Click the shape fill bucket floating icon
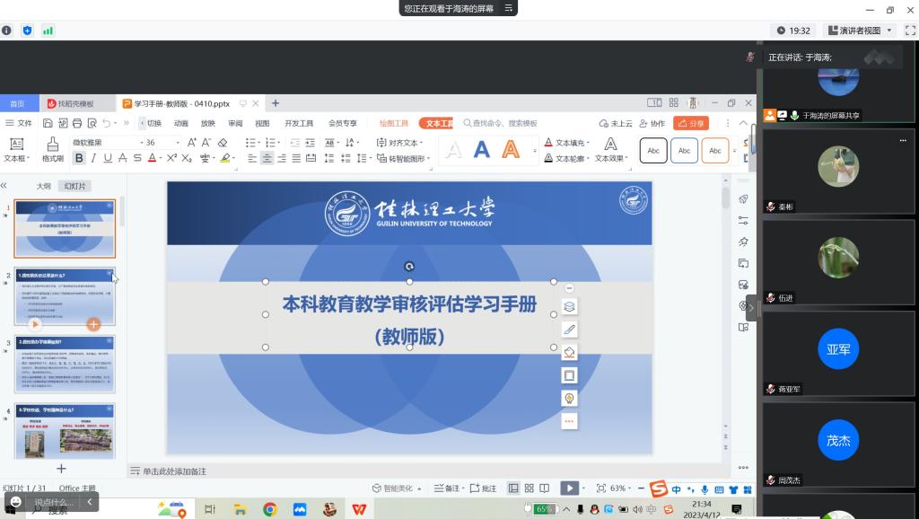Screen dimensions: 919x519 pos(569,352)
